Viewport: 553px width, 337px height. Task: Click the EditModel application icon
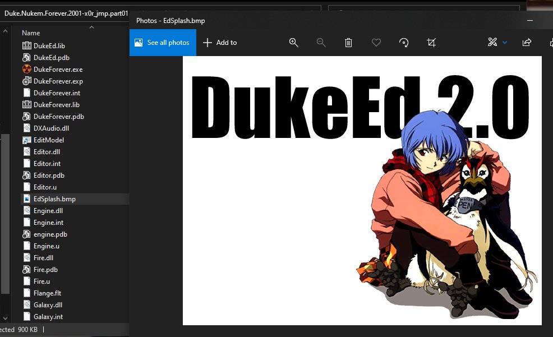[x=27, y=140]
